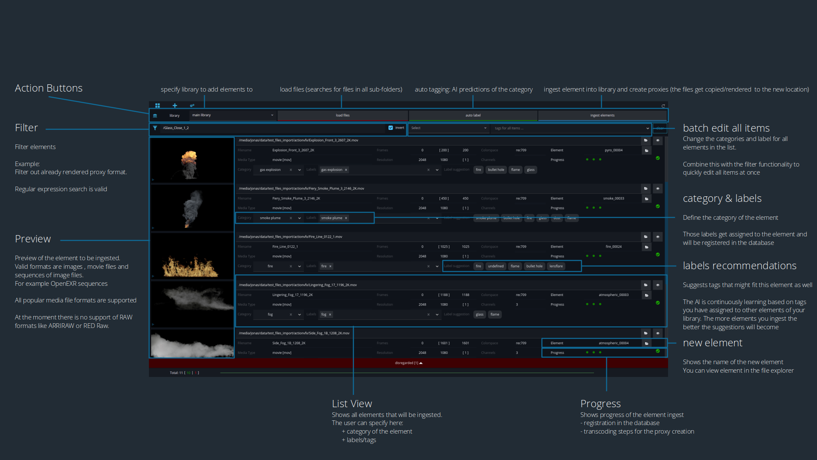Click the load files button
817x460 pixels.
pyautogui.click(x=343, y=115)
